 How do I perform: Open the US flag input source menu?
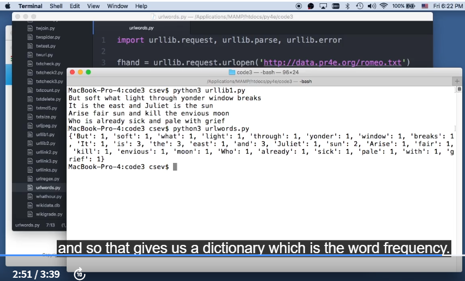coord(425,6)
